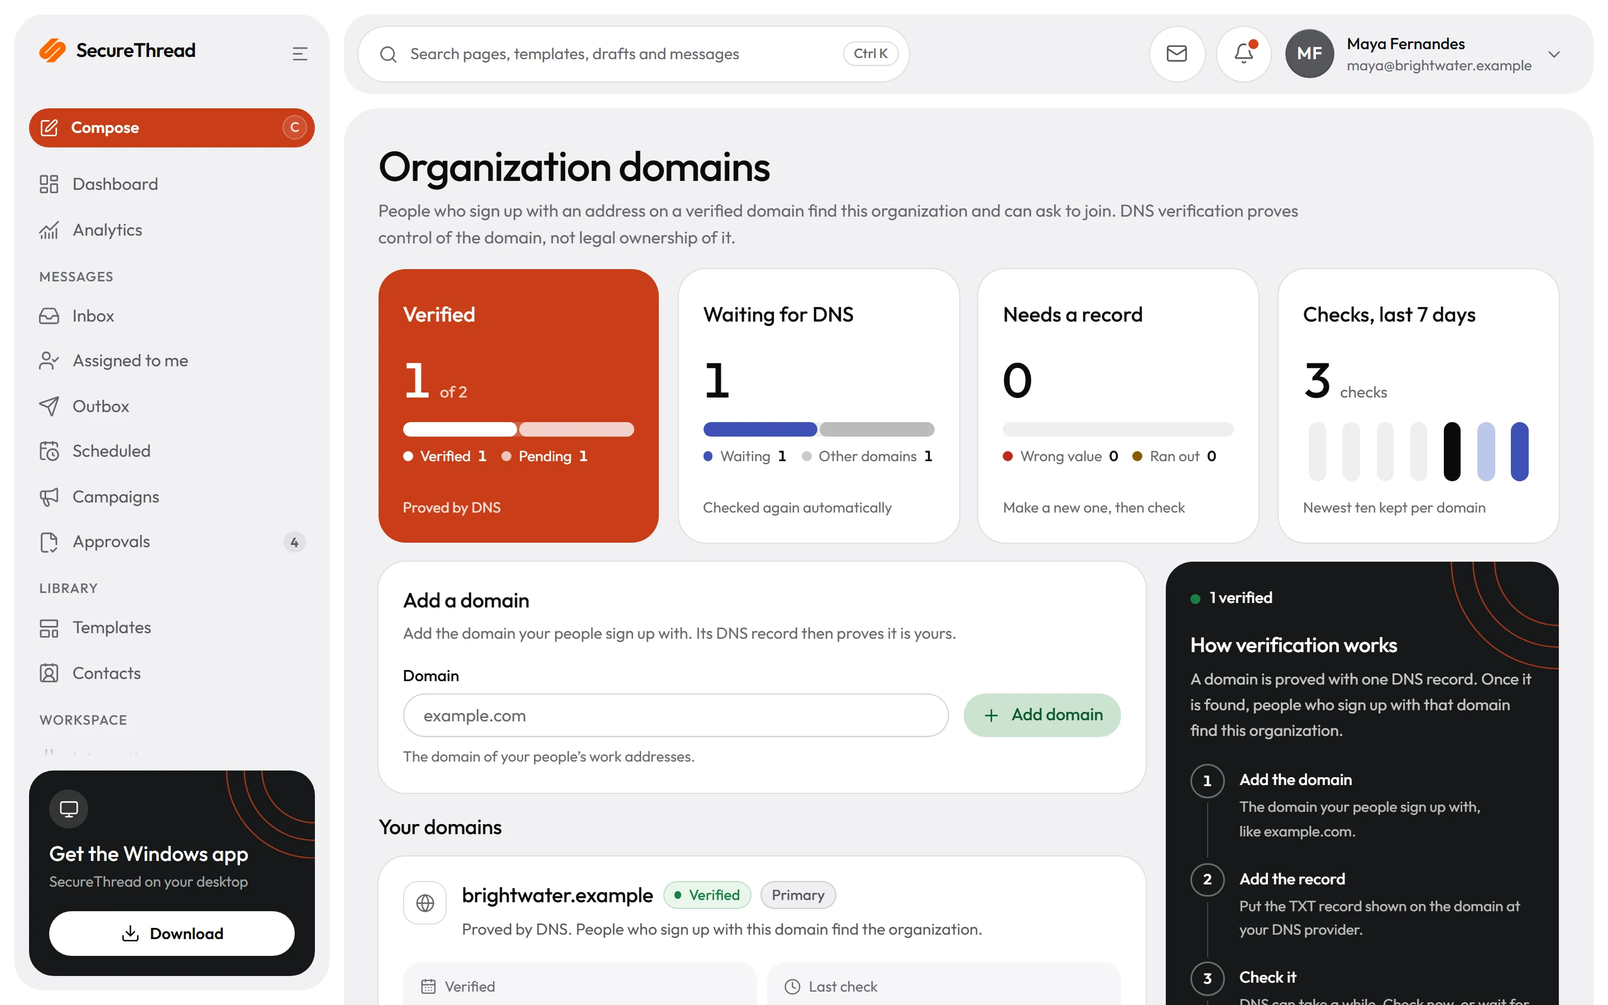Open Analytics section

(171, 230)
